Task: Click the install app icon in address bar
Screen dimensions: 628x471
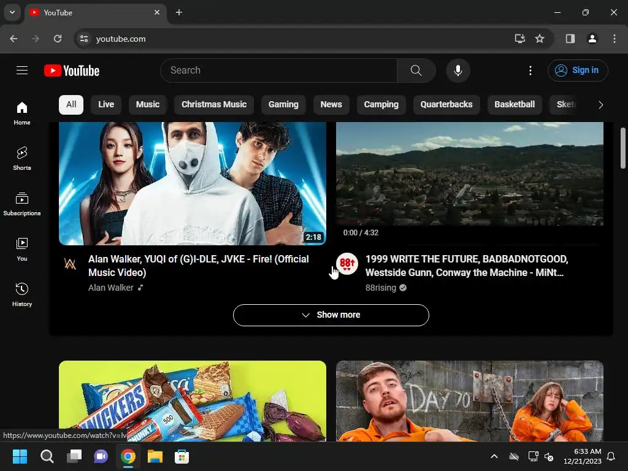Action: coord(520,39)
